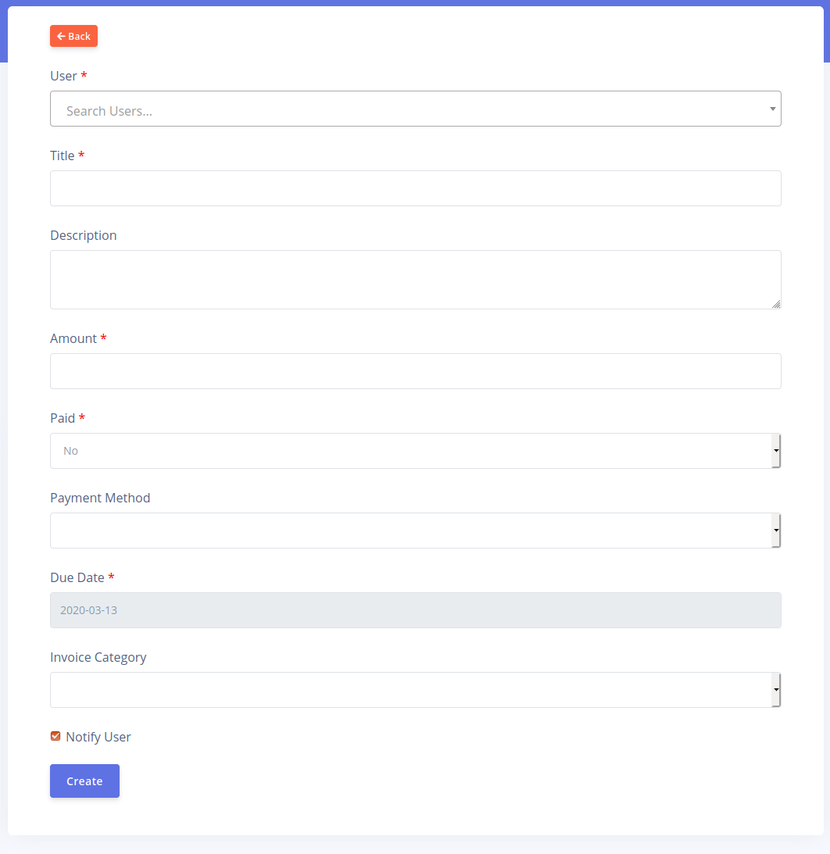The width and height of the screenshot is (830, 854).
Task: Focus the Amount input field
Action: (415, 371)
